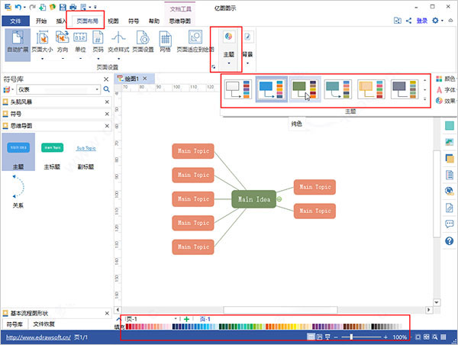
Task: Switch to the 符号 ribbon tab
Action: pyautogui.click(x=134, y=21)
